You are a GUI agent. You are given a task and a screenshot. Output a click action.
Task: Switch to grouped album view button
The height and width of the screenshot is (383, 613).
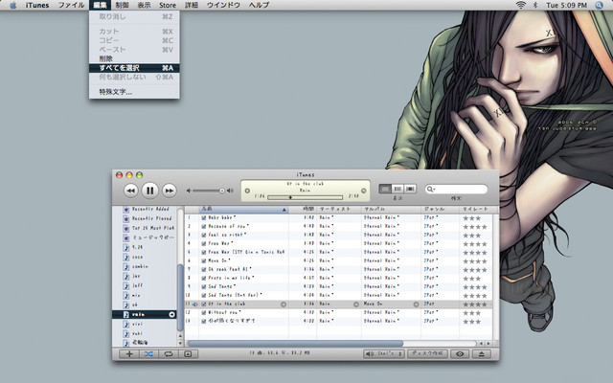point(397,190)
